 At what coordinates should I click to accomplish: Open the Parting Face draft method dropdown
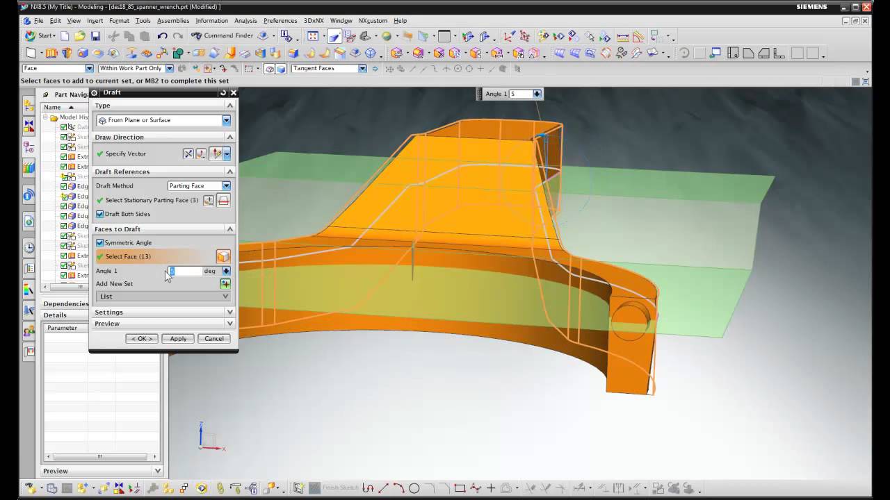(x=226, y=185)
